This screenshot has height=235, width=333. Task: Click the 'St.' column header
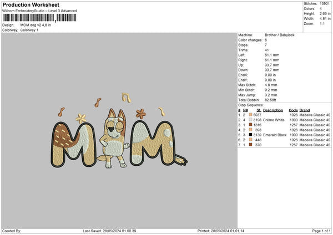pos(259,110)
